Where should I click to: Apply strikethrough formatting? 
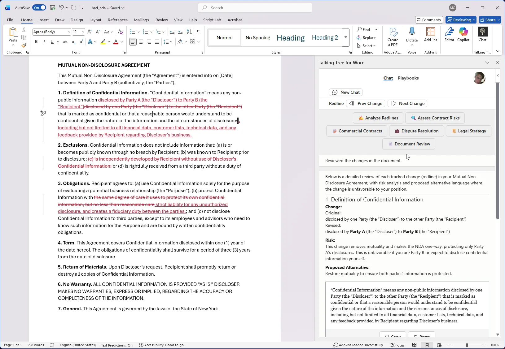(x=65, y=42)
